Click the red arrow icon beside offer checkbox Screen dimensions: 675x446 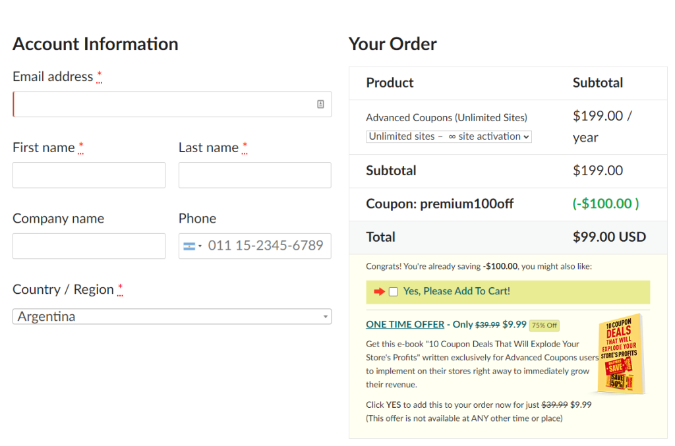coord(378,292)
